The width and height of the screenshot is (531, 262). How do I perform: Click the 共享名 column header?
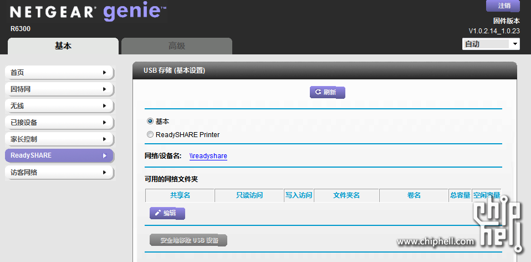tap(180, 195)
